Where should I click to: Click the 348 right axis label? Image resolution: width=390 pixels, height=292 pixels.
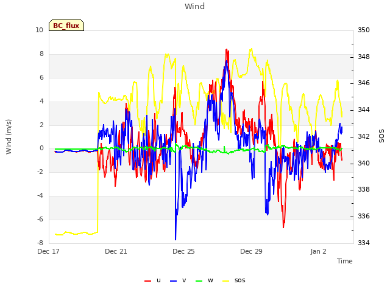point(364,57)
